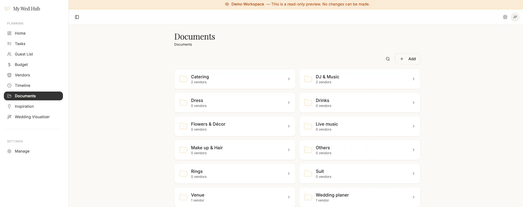The image size is (523, 207).
Task: Open the Inspiration page
Action: 33,106
